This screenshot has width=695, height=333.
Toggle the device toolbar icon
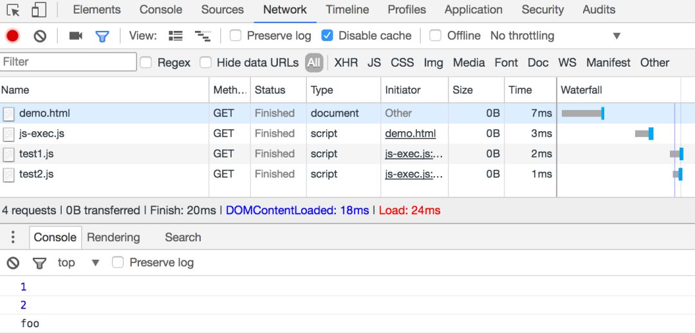[x=39, y=10]
